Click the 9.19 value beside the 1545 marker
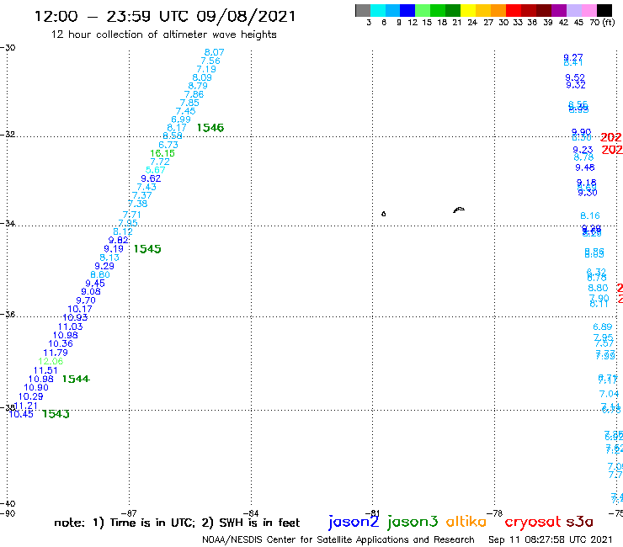 point(114,249)
